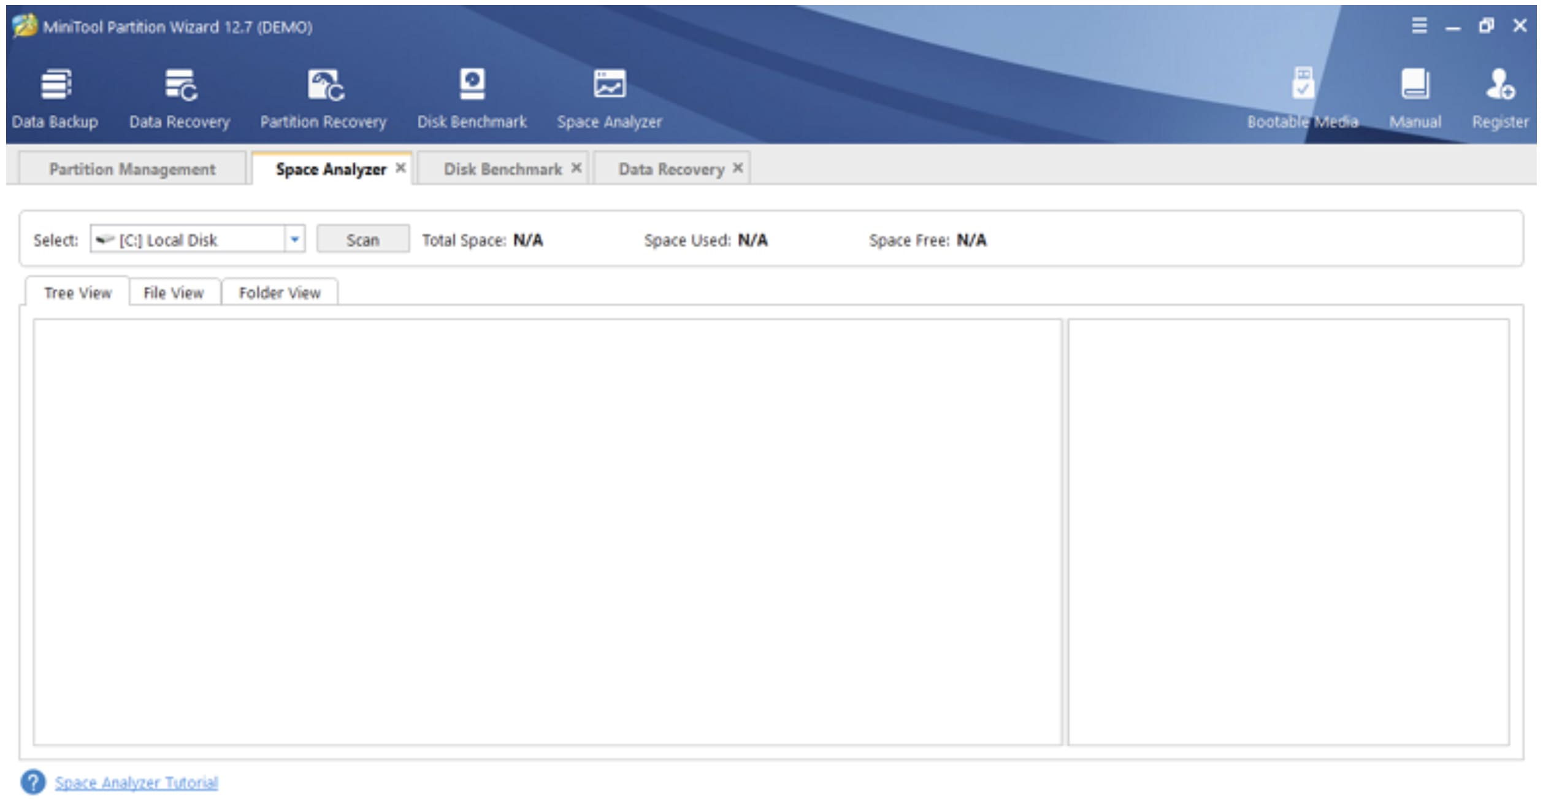The width and height of the screenshot is (1543, 800).
Task: Start Disk Benchmark from the toolbar
Action: (x=472, y=98)
